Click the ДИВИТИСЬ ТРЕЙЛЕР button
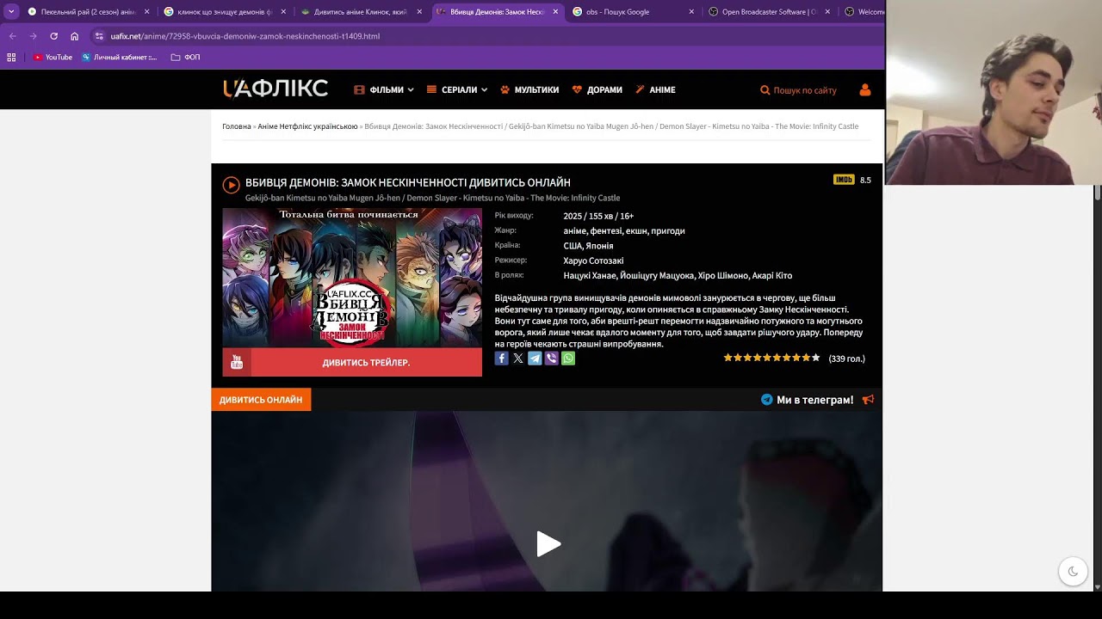 tap(352, 363)
